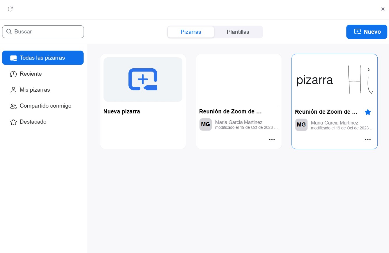This screenshot has width=389, height=253.
Task: Select Compartido conmigo in the sidebar
Action: [45, 106]
